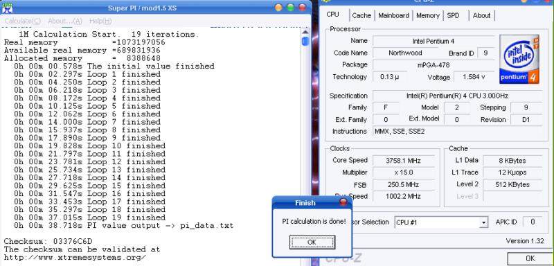
Task: Select the CPU tab in CPU-Z
Action: (332, 15)
